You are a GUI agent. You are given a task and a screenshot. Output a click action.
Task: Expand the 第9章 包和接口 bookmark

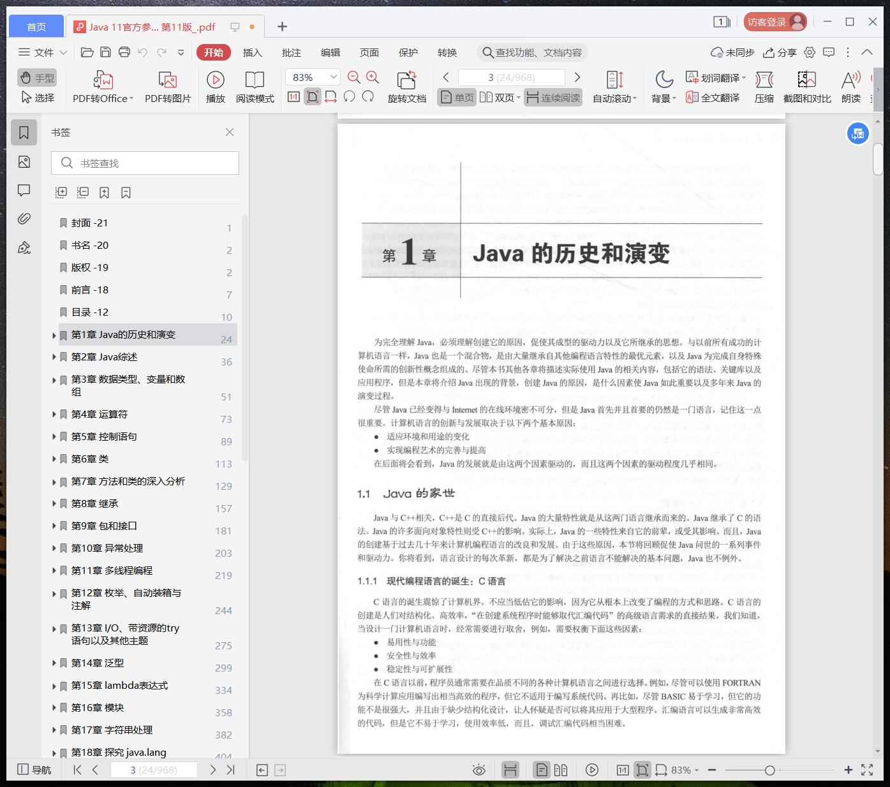pos(54,526)
